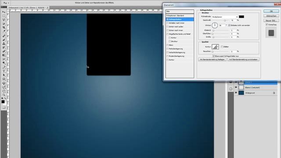Screen dimensions: 281x158
Task: Select the Clone Stamp tool
Action: pyautogui.click(x=4, y=43)
